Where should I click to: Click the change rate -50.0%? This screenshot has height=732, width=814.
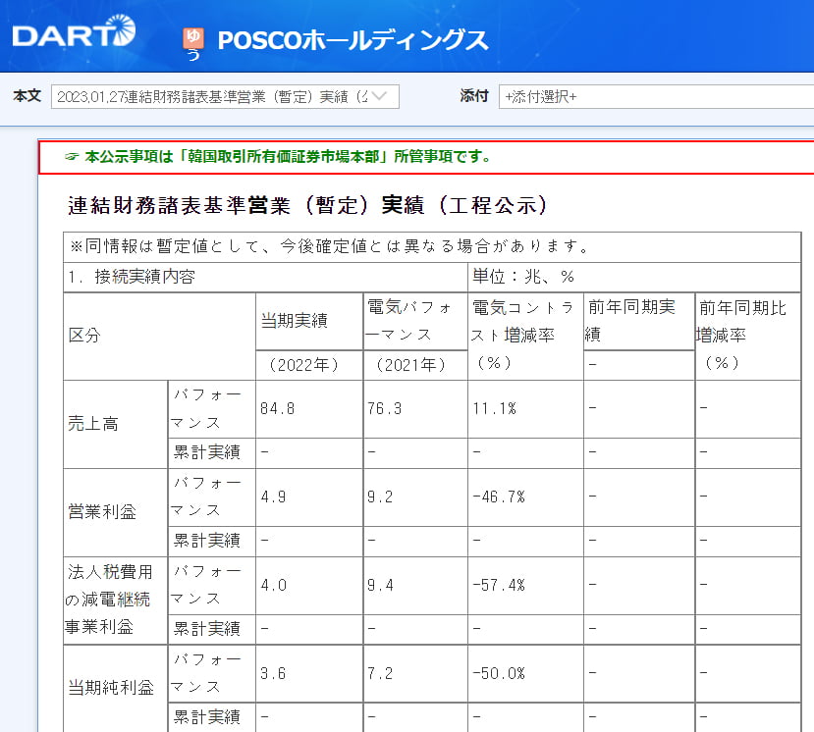[499, 673]
